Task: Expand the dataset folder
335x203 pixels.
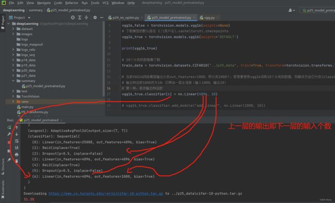Action: pyautogui.click(x=13, y=29)
